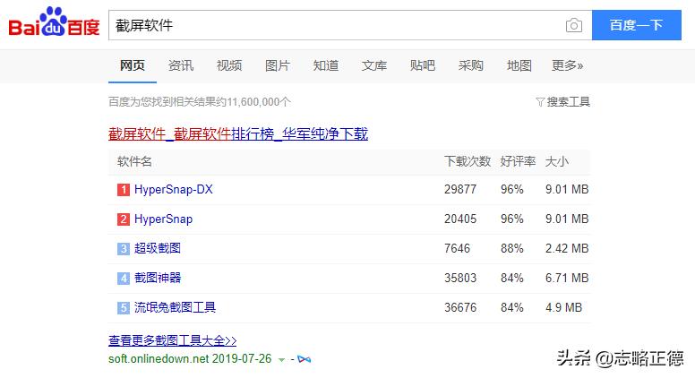Select the 贴吧 tab
The width and height of the screenshot is (695, 378).
click(x=423, y=65)
